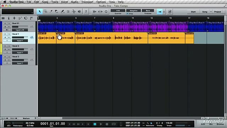
Task: Click the marker flag icon
Action: pos(31,18)
